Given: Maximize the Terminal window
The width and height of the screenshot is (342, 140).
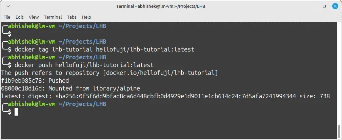Looking at the screenshot, I should [324, 6].
